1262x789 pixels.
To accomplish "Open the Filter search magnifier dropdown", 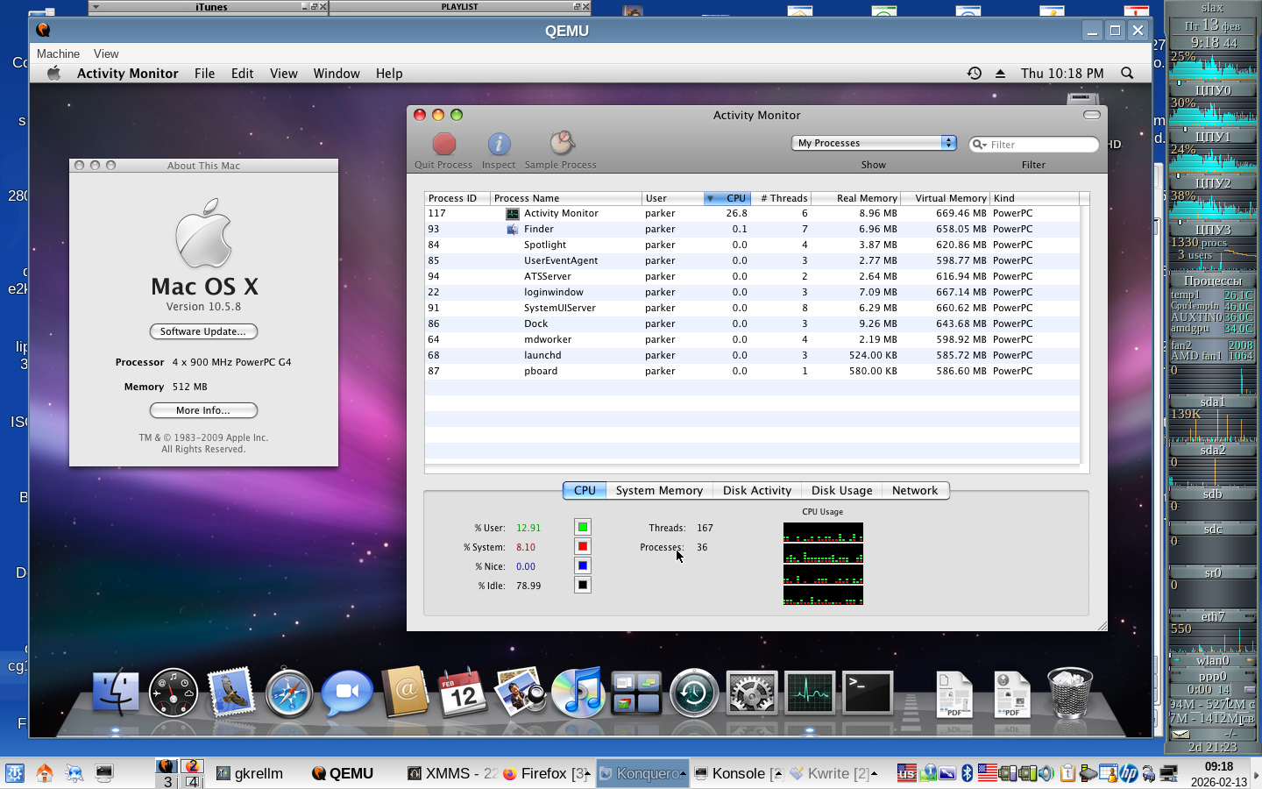I will click(979, 145).
